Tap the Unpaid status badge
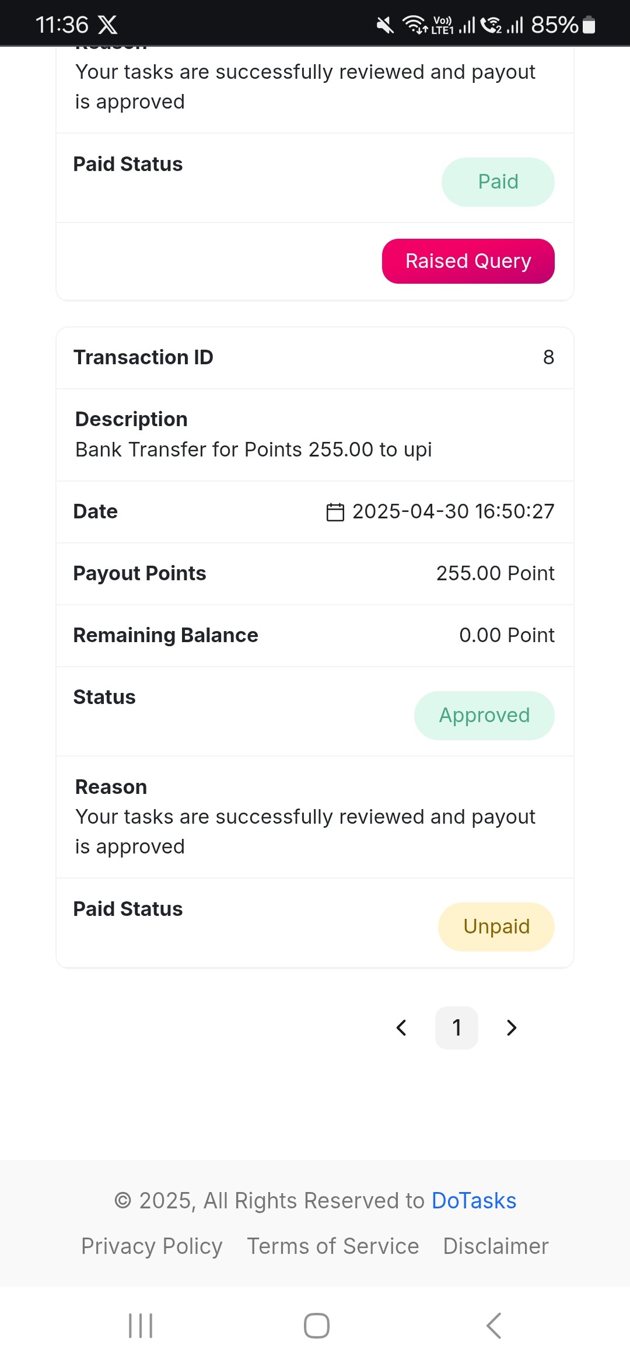The image size is (630, 1366). coord(496,927)
